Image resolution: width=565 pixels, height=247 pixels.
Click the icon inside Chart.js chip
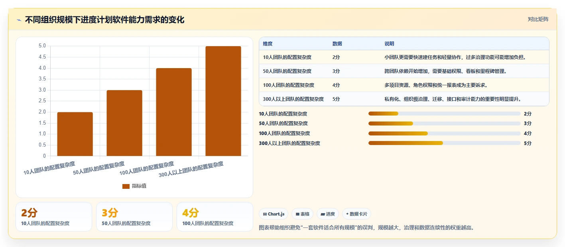click(x=265, y=214)
